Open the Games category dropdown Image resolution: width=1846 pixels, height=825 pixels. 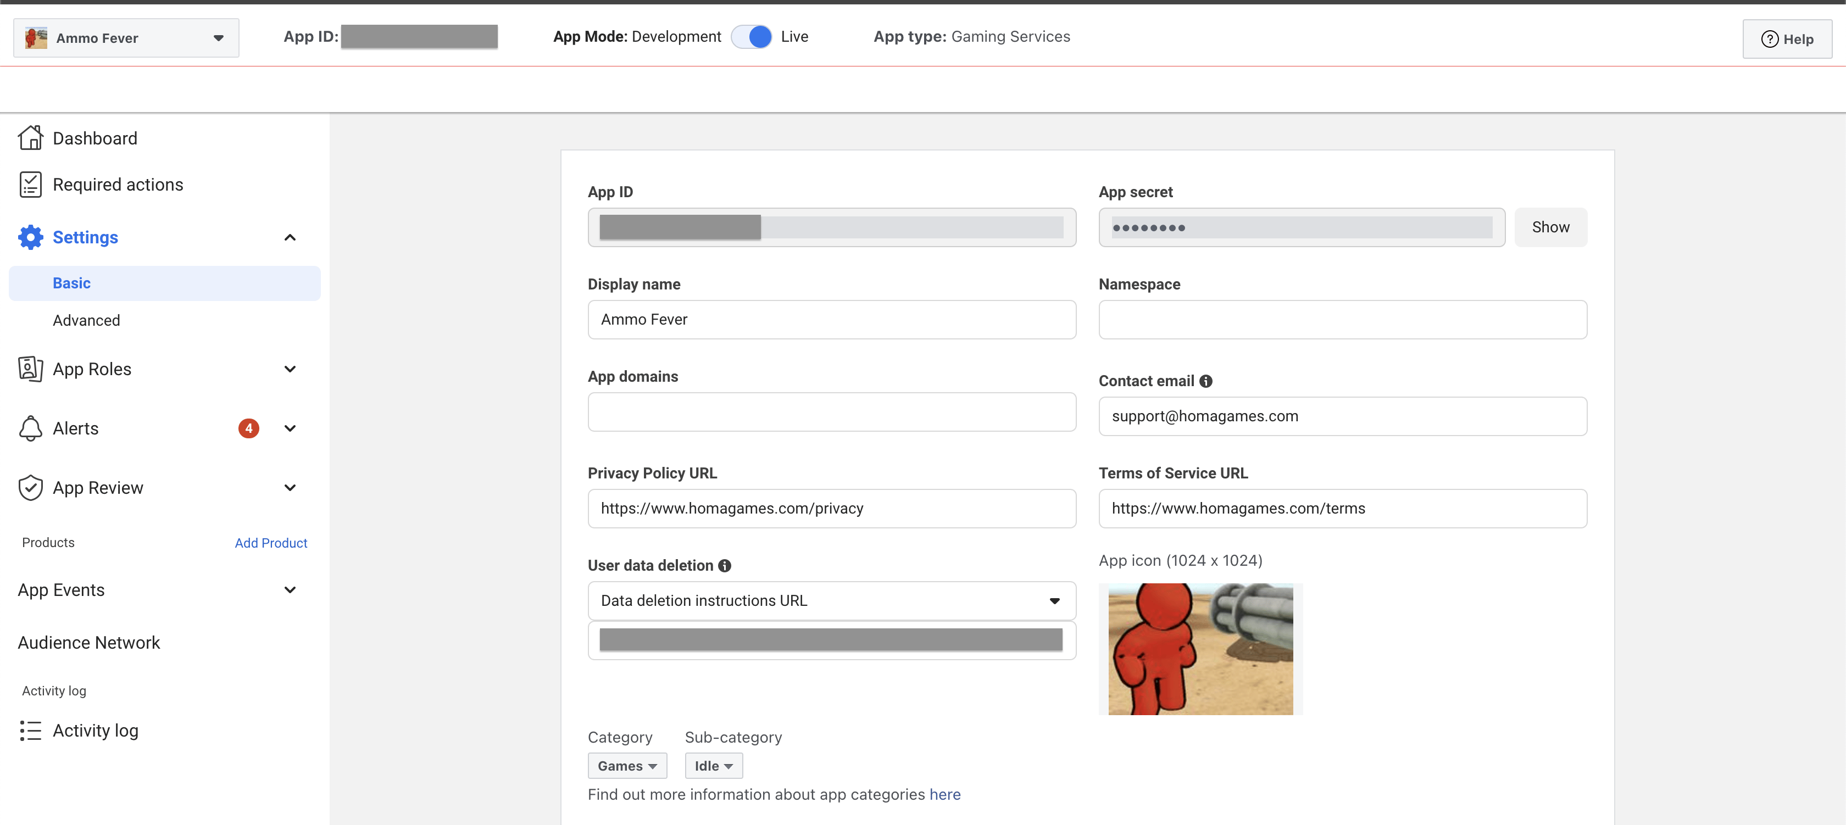(627, 766)
